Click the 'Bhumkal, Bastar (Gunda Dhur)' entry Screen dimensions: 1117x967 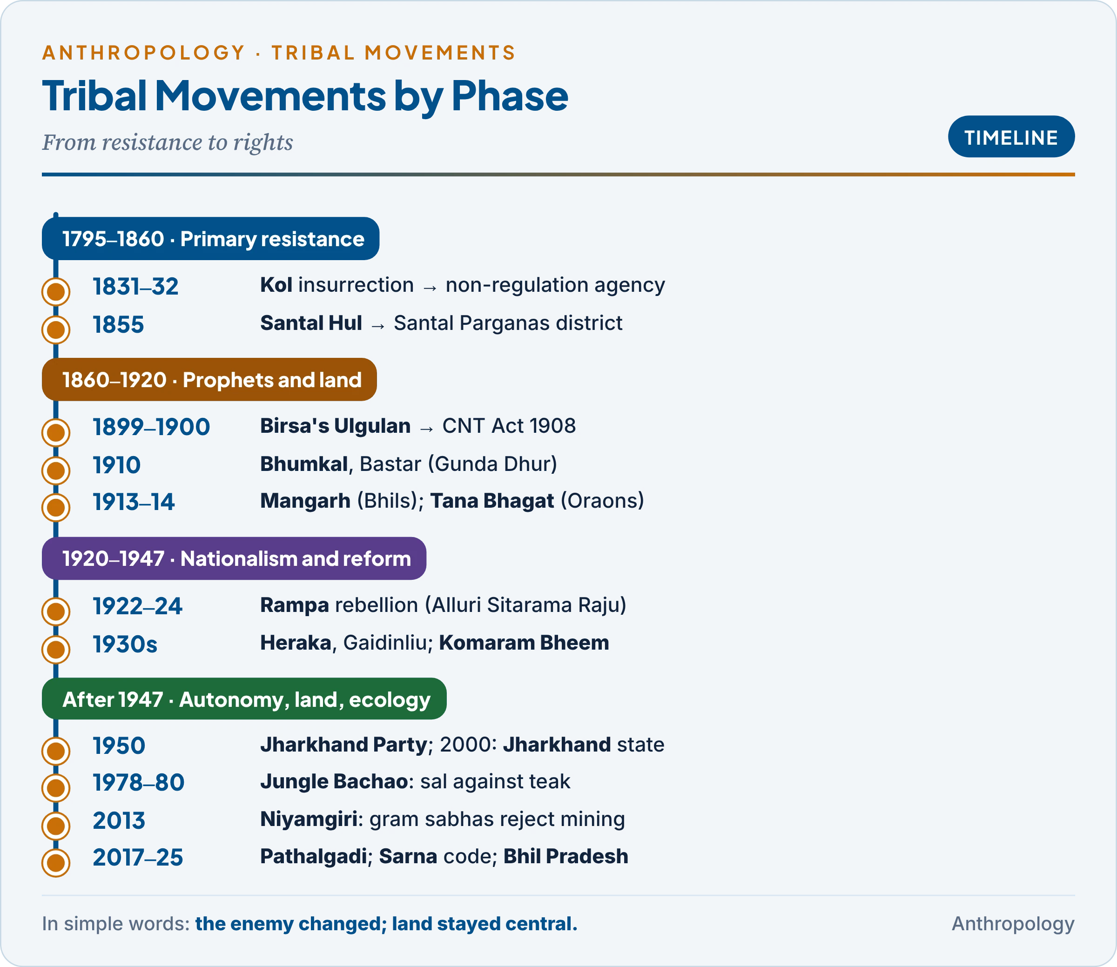[x=409, y=464]
